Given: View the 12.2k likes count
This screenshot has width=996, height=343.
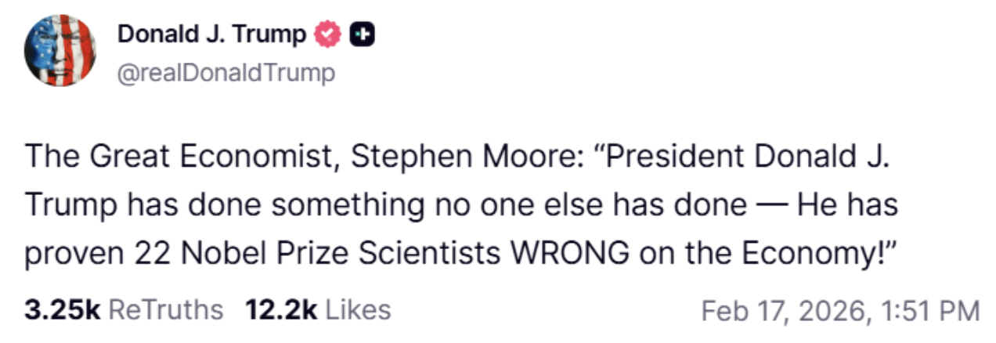Looking at the screenshot, I should [x=281, y=310].
